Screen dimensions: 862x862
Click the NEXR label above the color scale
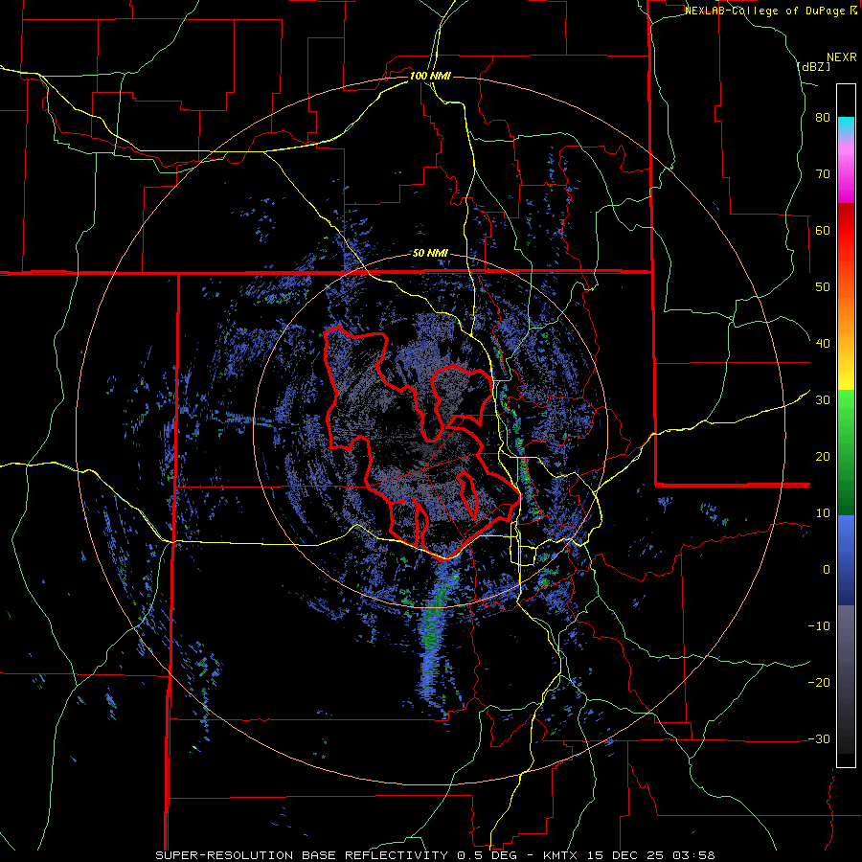[842, 57]
